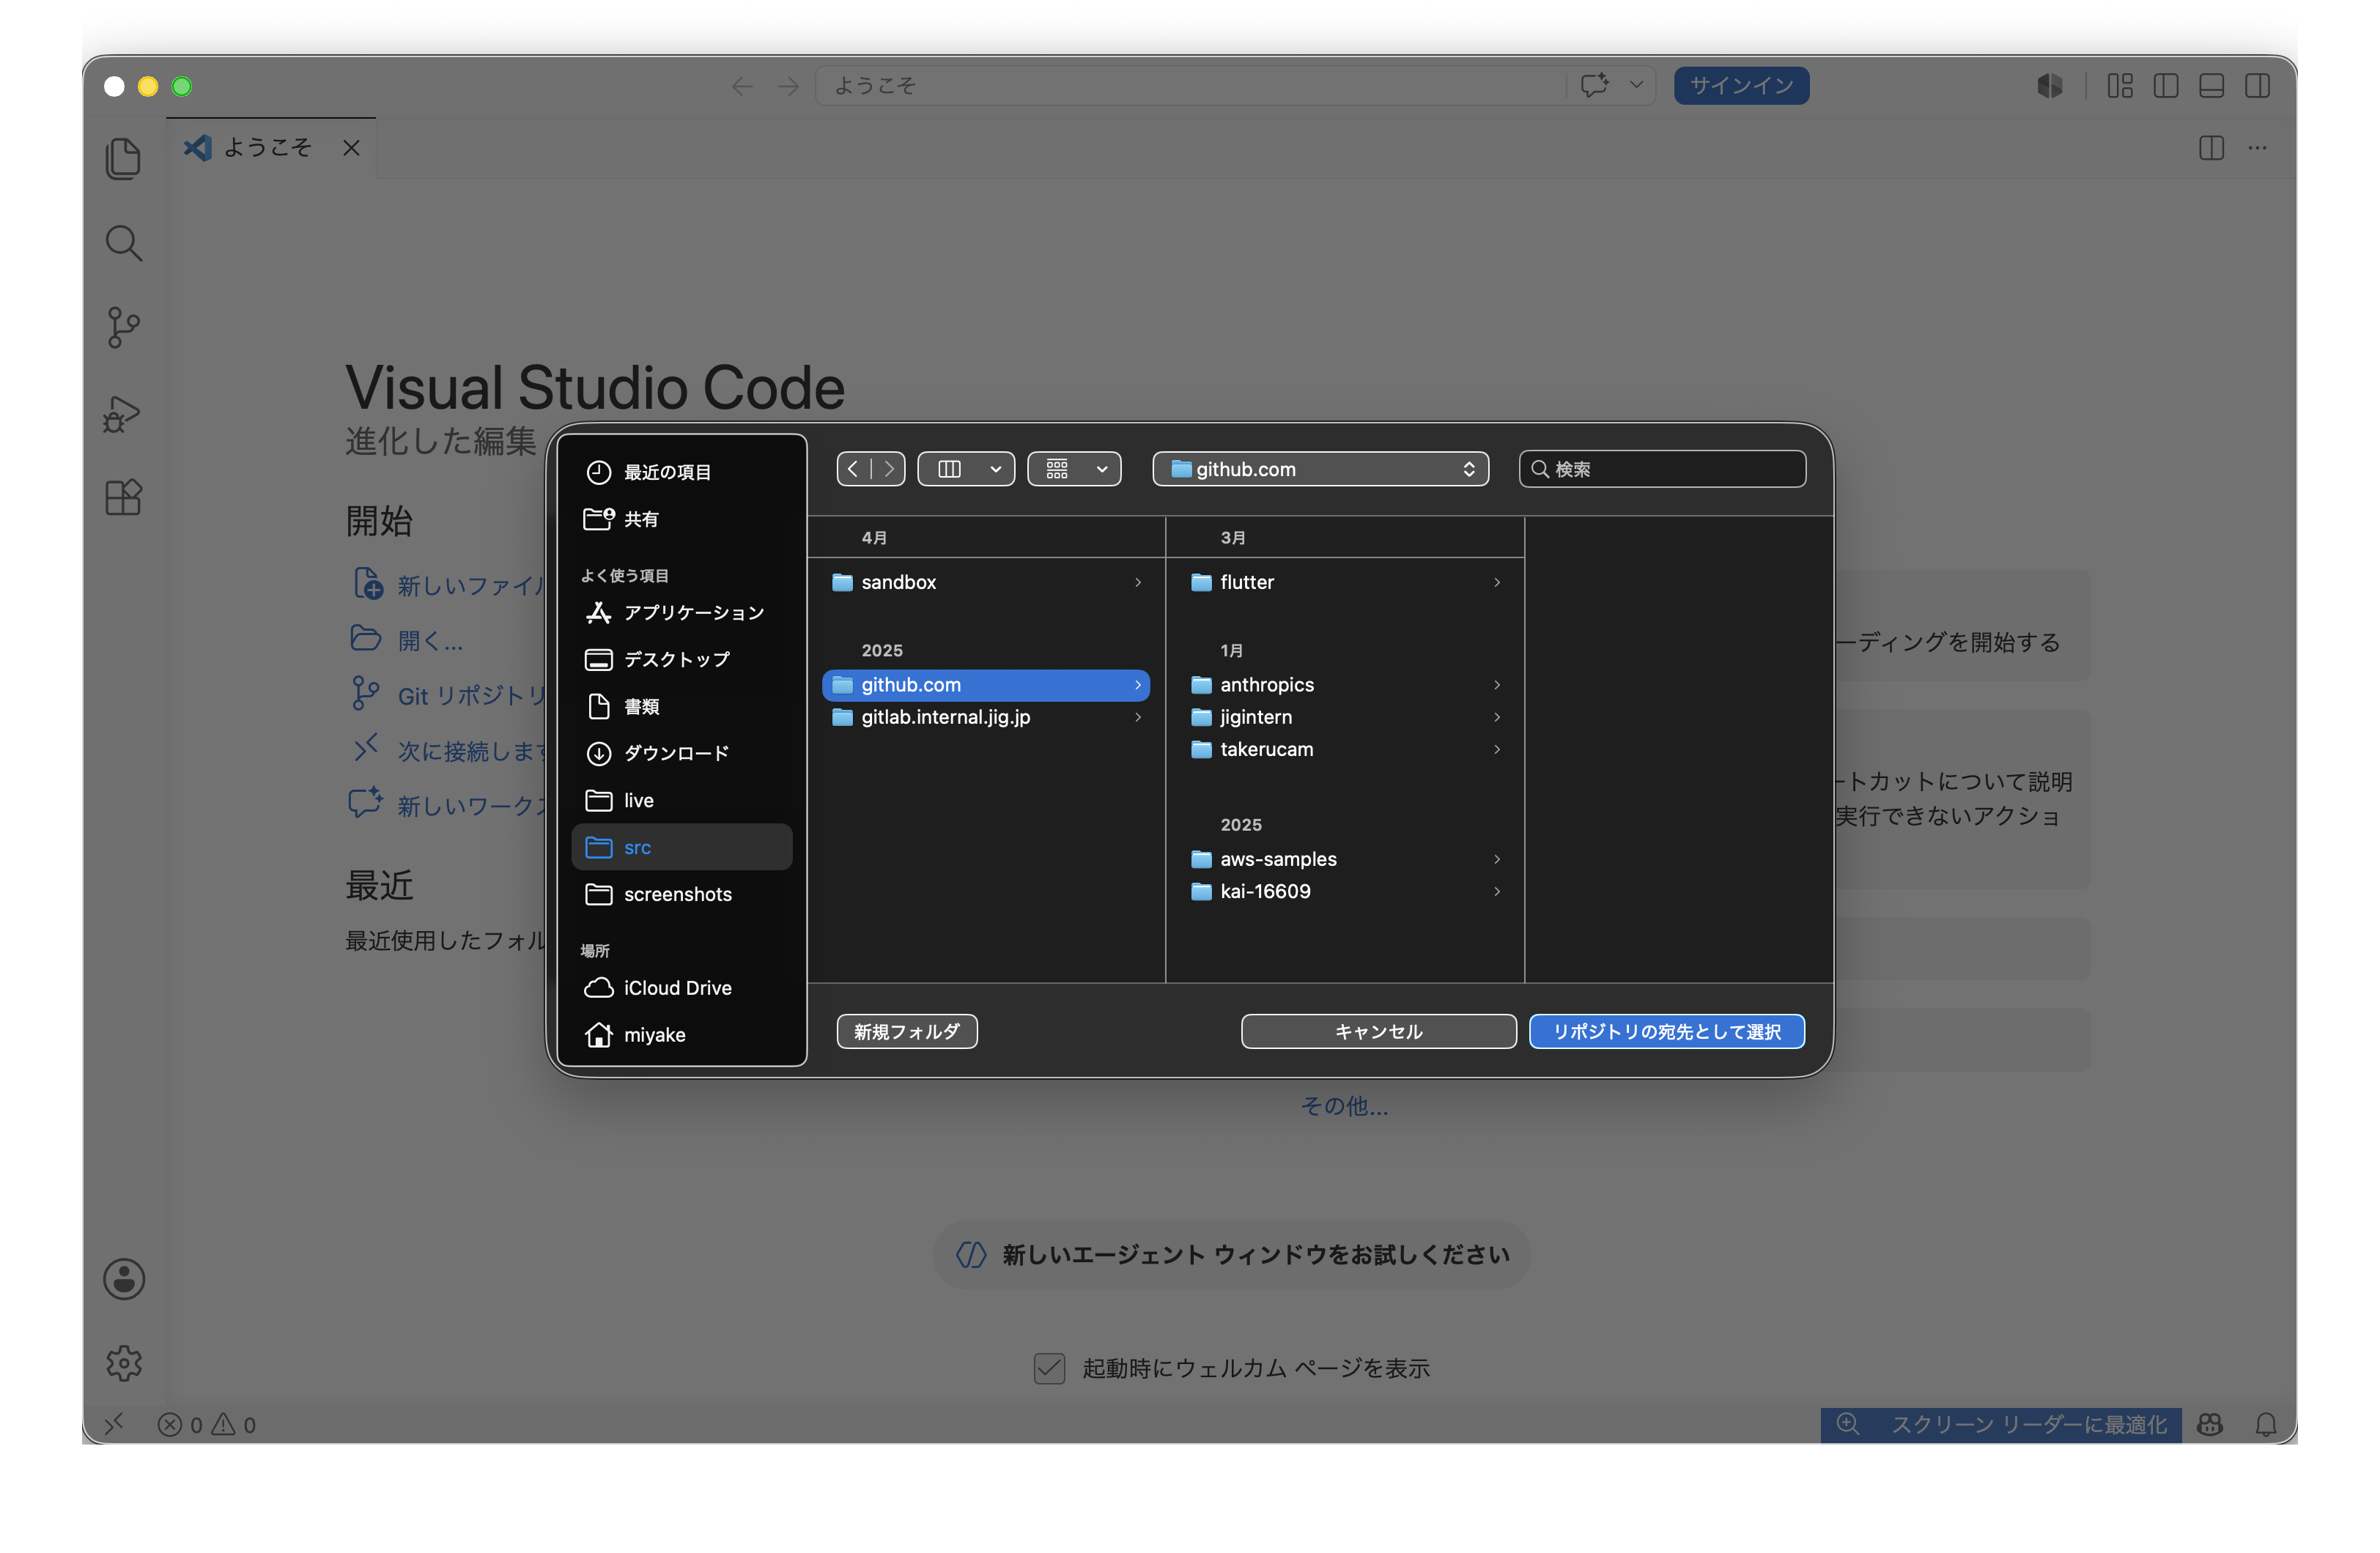Go to デスクトップ in the sidebar
Viewport: 2380px width, 1553px height.
tap(682, 660)
